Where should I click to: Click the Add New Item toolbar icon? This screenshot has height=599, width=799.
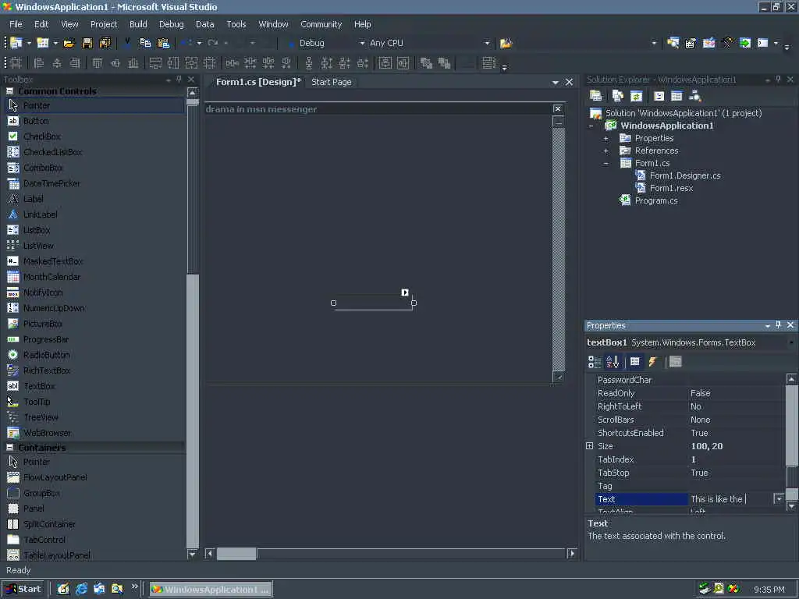tap(43, 44)
